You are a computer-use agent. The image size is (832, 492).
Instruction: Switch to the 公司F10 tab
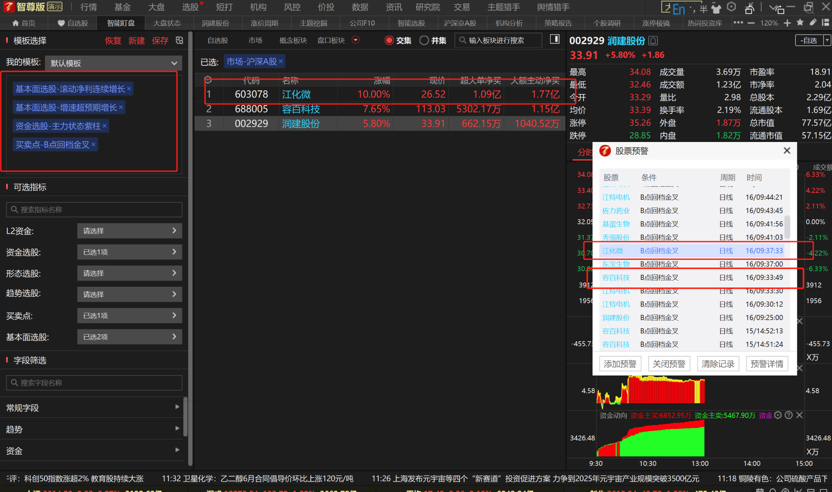tap(362, 23)
